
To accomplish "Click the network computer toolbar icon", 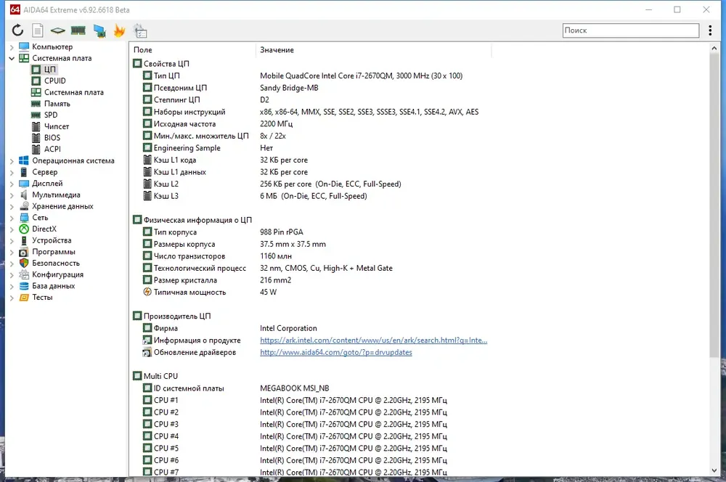I will (99, 30).
